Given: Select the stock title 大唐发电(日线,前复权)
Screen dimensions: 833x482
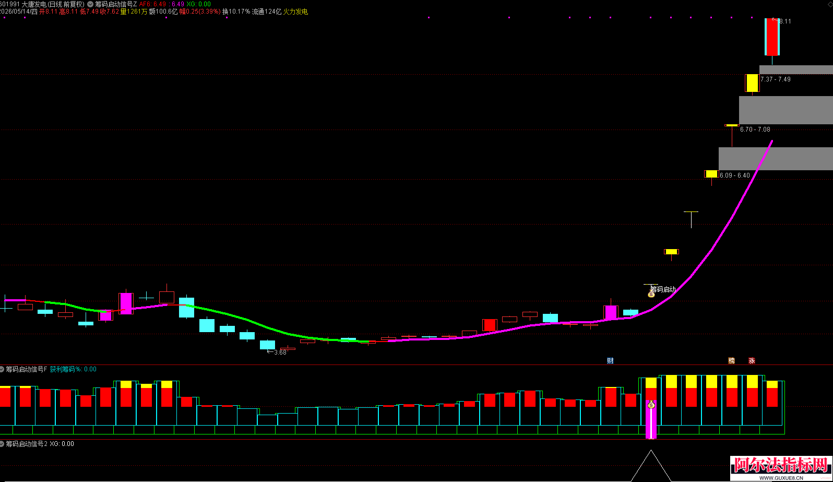Looking at the screenshot, I should (53, 4).
